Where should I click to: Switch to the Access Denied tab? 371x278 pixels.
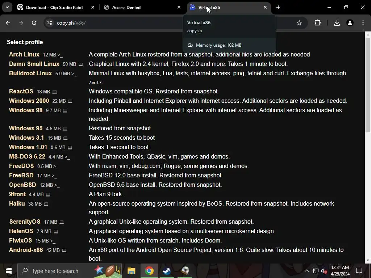(x=142, y=7)
